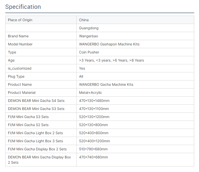
Task: Click 'WANGERBO Gashapon Machine Kits' value
Action: 109,44
